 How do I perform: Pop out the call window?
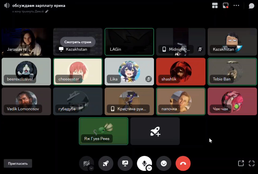[241, 163]
